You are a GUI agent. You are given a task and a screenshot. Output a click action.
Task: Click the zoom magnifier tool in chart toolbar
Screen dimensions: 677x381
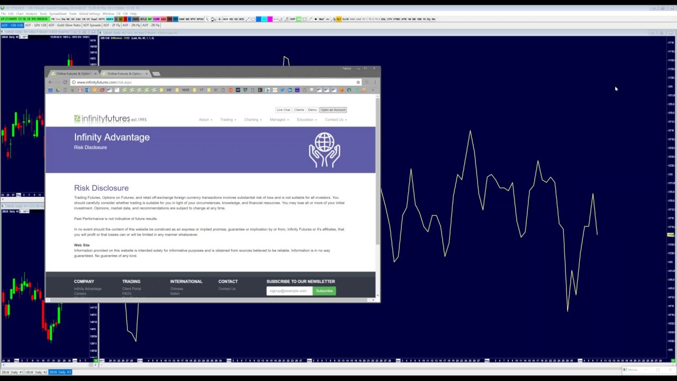pos(213,19)
